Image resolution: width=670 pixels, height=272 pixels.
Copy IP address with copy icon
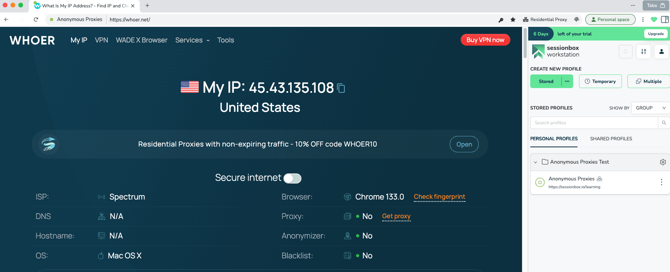(x=341, y=88)
